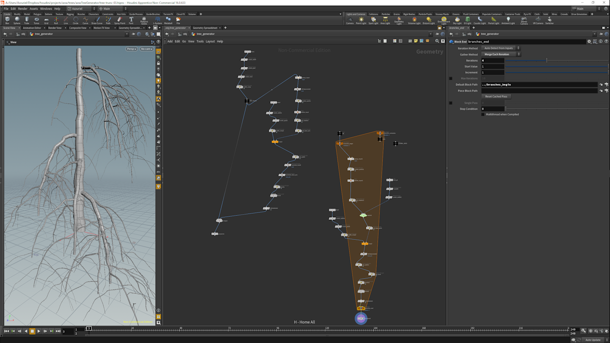Screen dimensions: 610x343
Task: Check Multithread when Compiled
Action: coord(483,114)
